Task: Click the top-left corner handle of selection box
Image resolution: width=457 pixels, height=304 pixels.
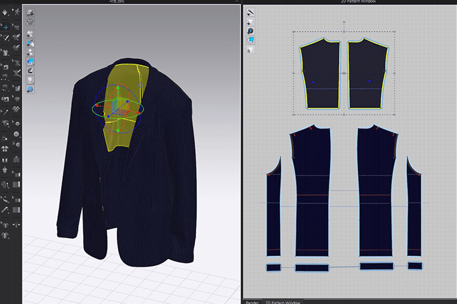Action: pos(293,32)
